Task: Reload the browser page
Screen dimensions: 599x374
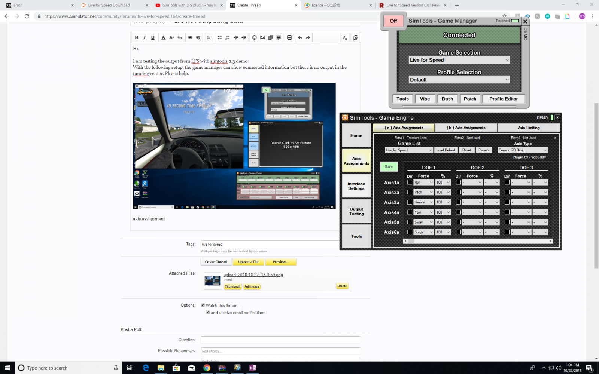Action: tap(27, 16)
